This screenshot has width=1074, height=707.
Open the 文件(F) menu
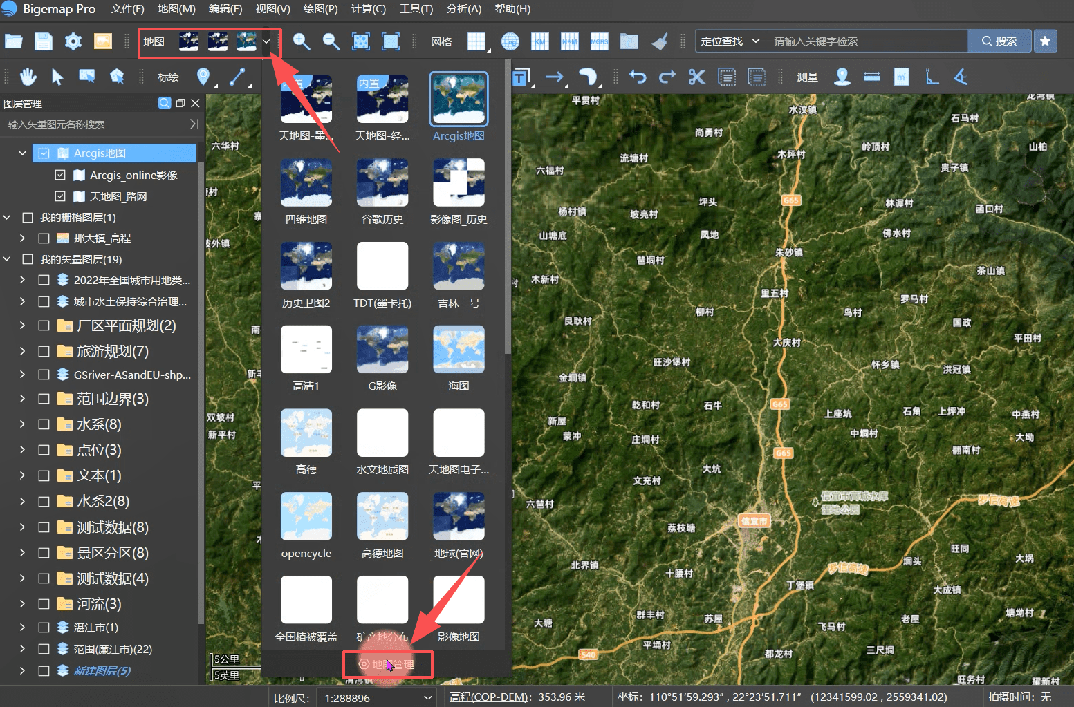coord(128,9)
